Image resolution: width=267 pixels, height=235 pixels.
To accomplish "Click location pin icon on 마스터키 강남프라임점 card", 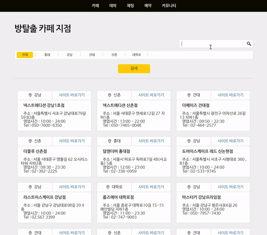I will click(x=189, y=187).
